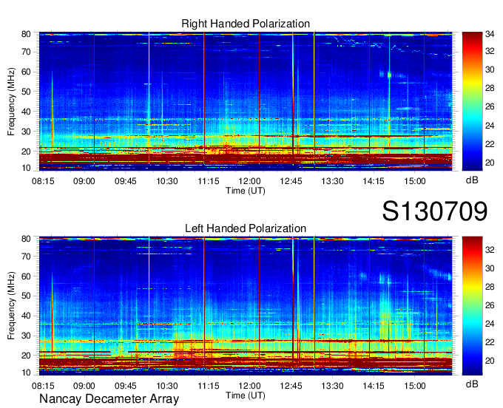Click the "80" frequency tick of the Left Handed plot

(x=26, y=239)
